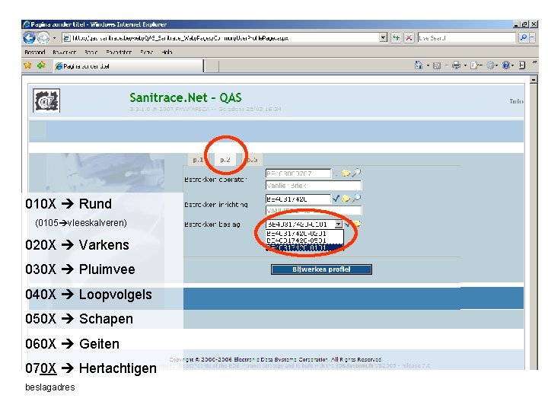The width and height of the screenshot is (548, 411).
Task: Click into the address bar URL field
Action: coord(221,38)
